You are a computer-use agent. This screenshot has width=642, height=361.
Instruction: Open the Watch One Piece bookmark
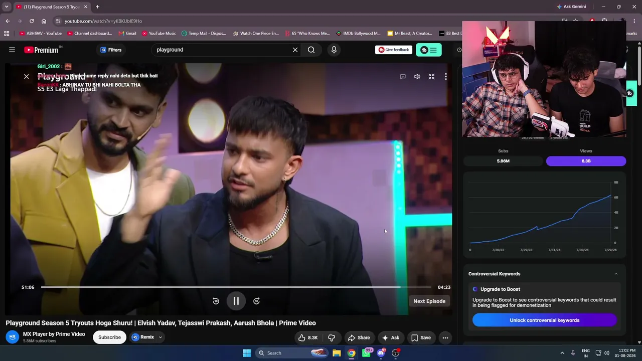coord(256,34)
